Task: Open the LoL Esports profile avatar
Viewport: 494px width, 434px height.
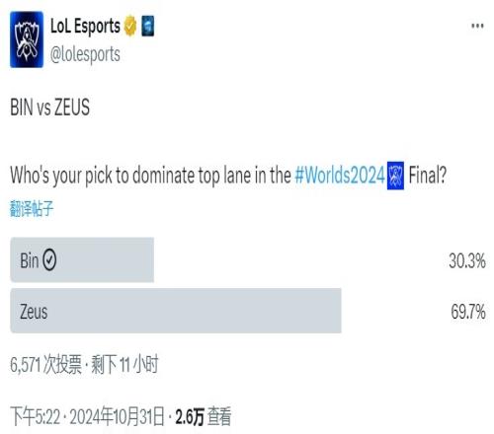Action: coord(27,39)
